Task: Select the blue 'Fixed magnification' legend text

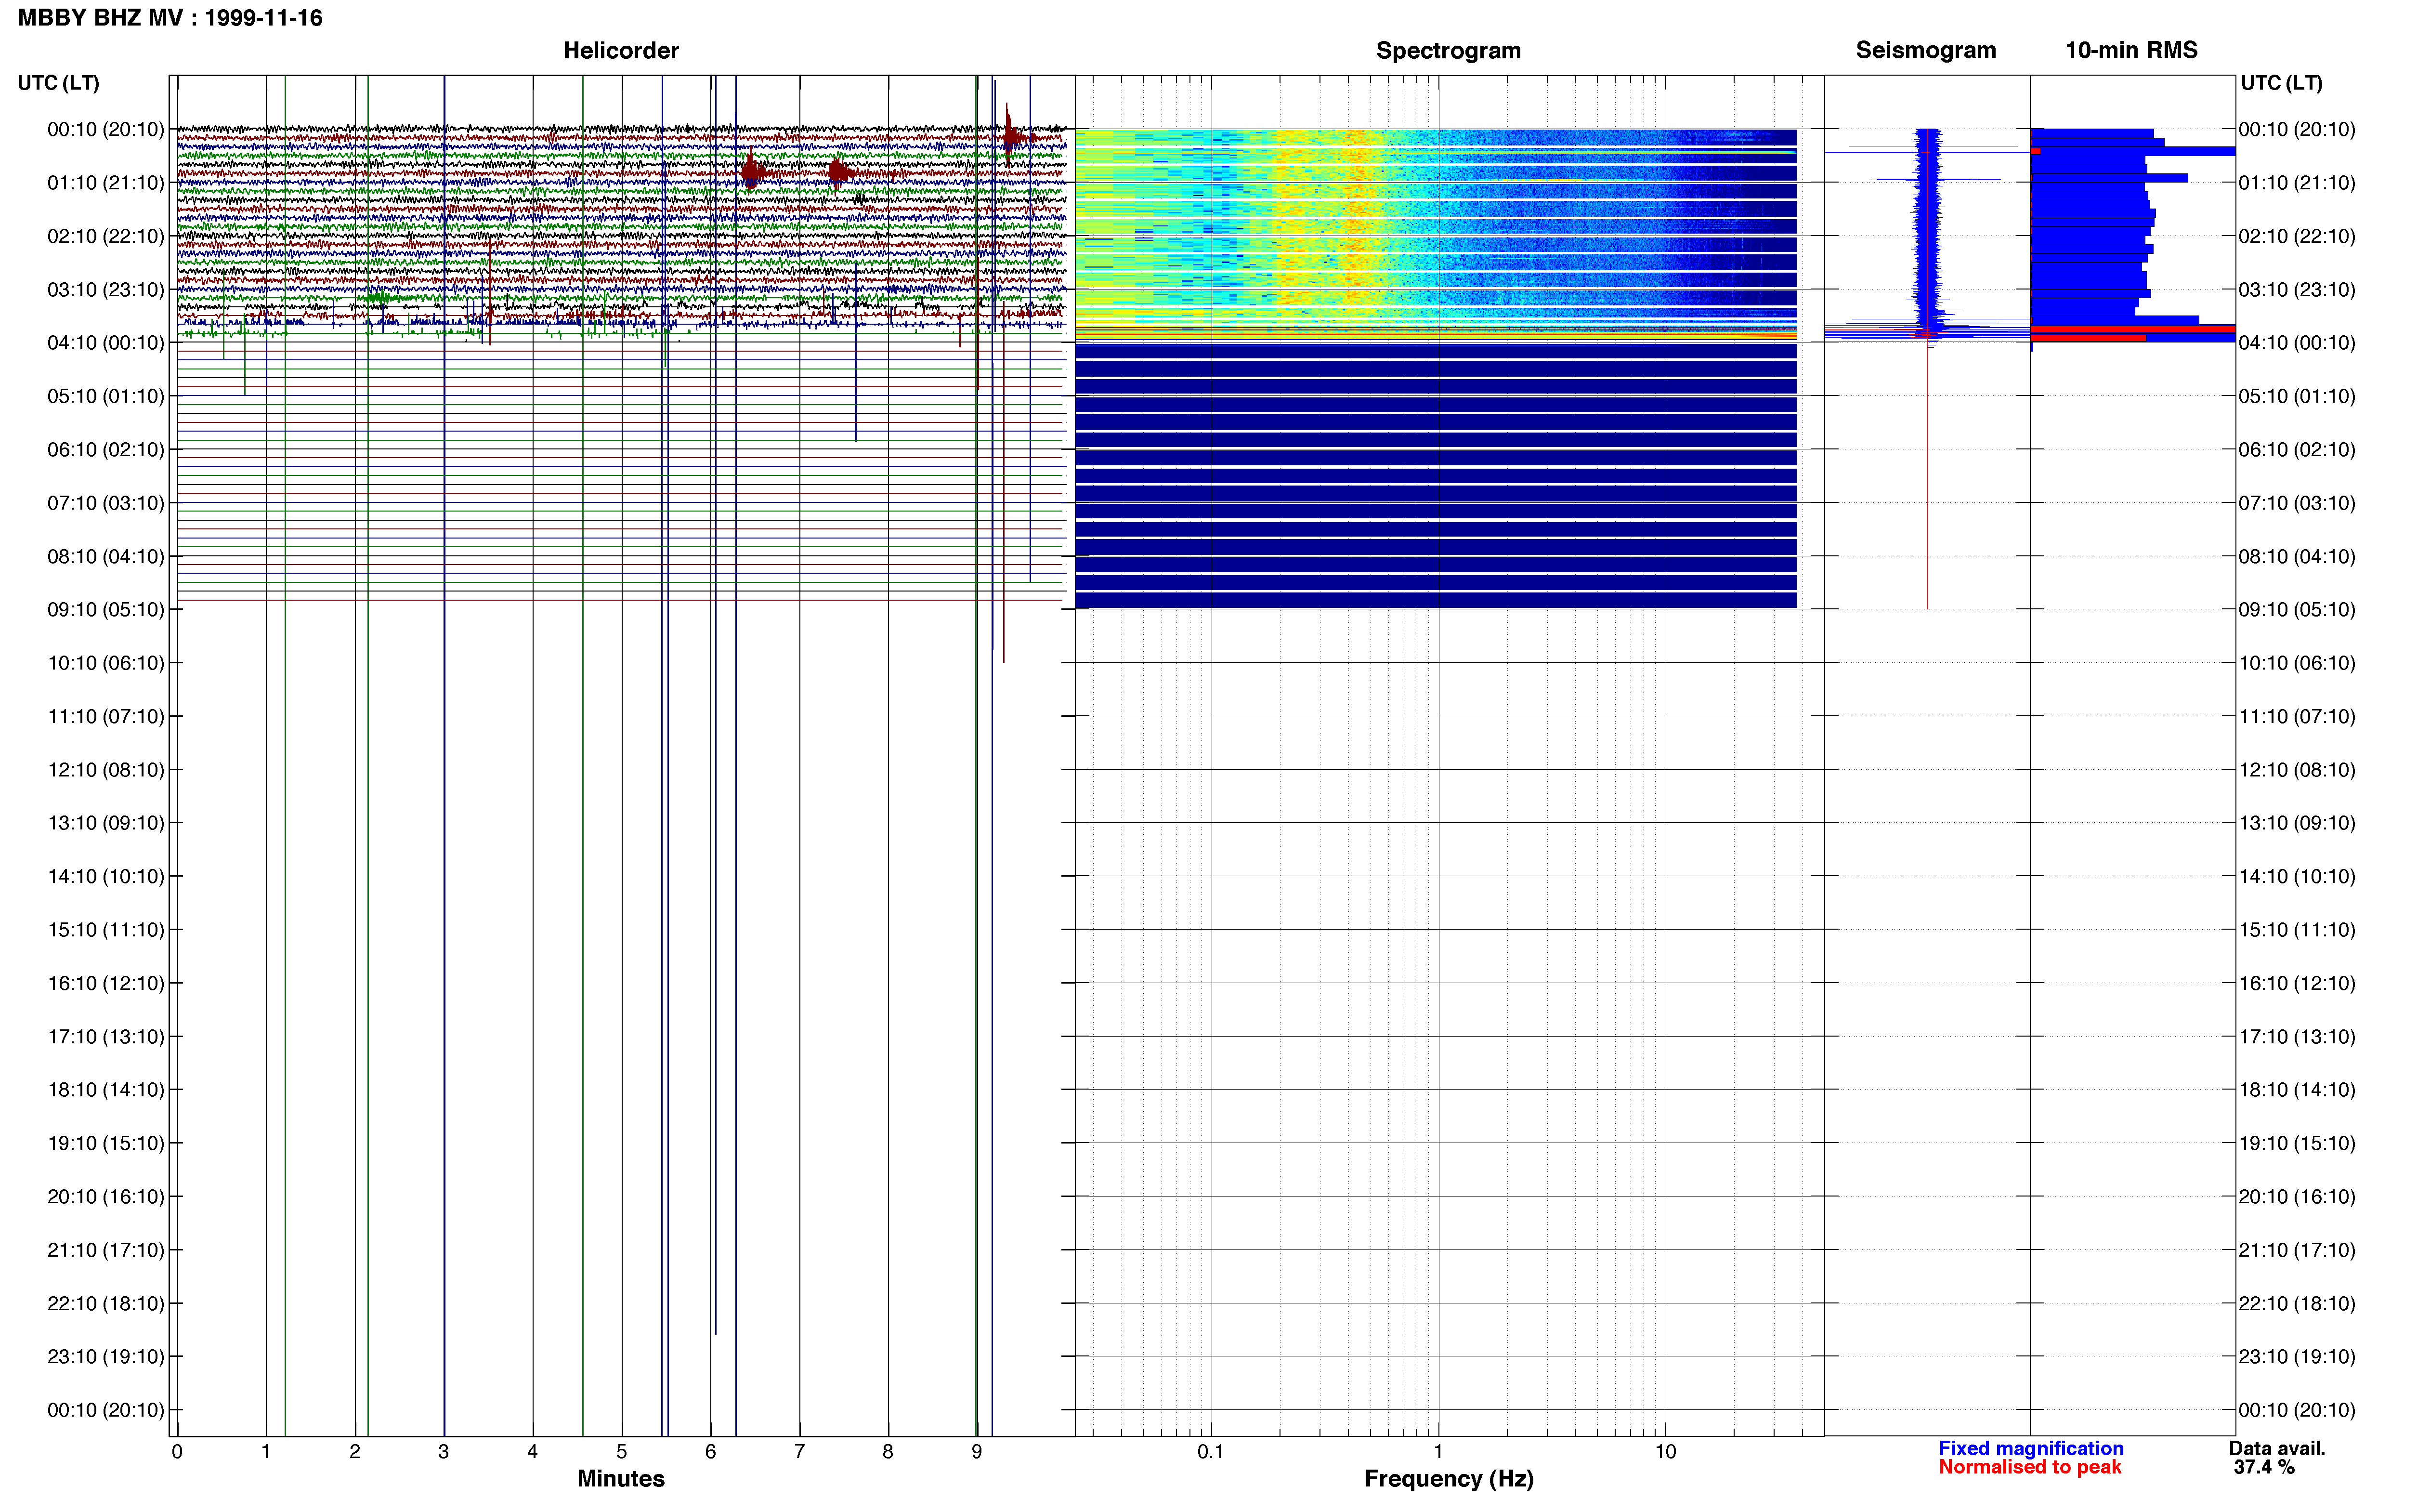Action: click(x=2030, y=1448)
